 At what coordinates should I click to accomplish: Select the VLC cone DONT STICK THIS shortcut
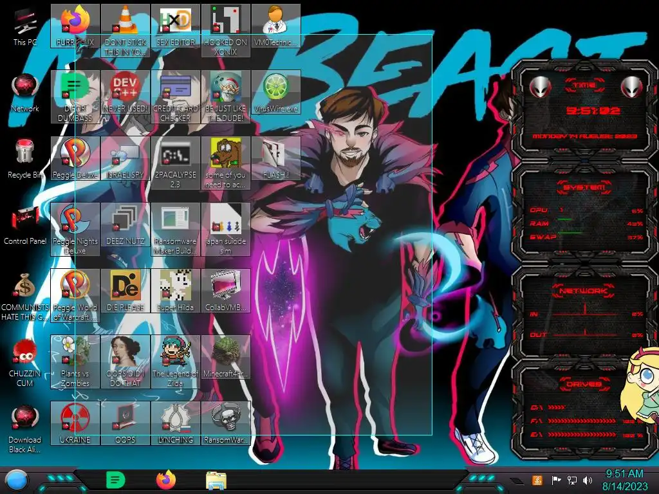tap(125, 30)
